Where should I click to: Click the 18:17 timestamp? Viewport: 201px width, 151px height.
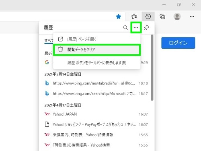pyautogui.click(x=143, y=93)
